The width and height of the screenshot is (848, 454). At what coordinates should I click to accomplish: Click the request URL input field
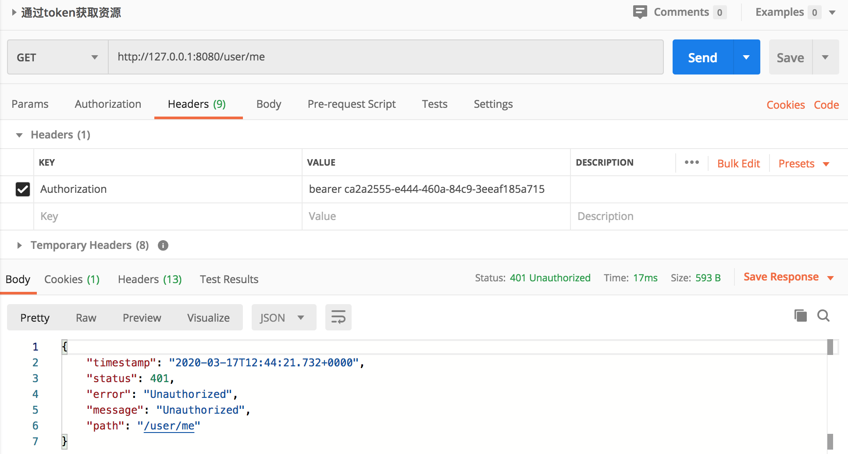386,57
